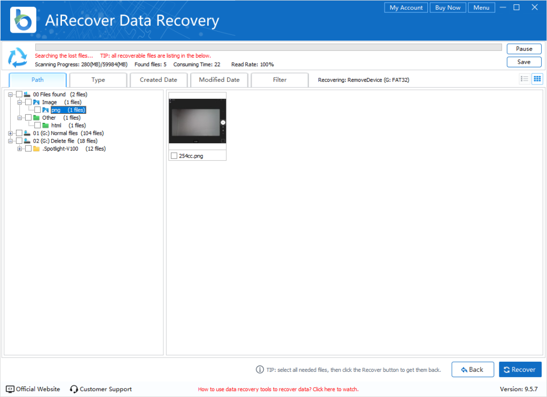Expand the .Spotlight-V100 folder
Screen dimensions: 547x397
point(20,149)
